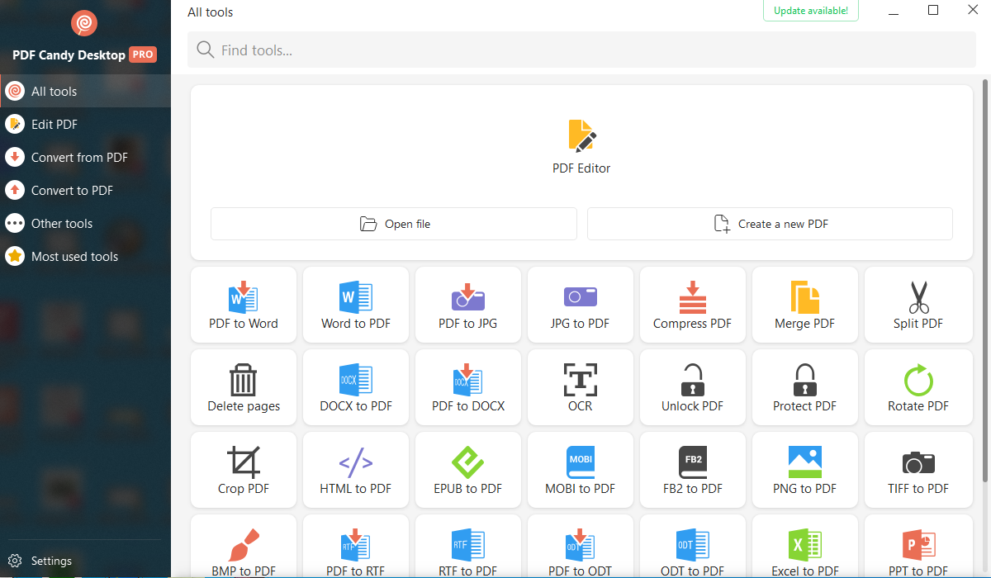991x578 pixels.
Task: Show the Most used tools list
Action: pos(74,257)
